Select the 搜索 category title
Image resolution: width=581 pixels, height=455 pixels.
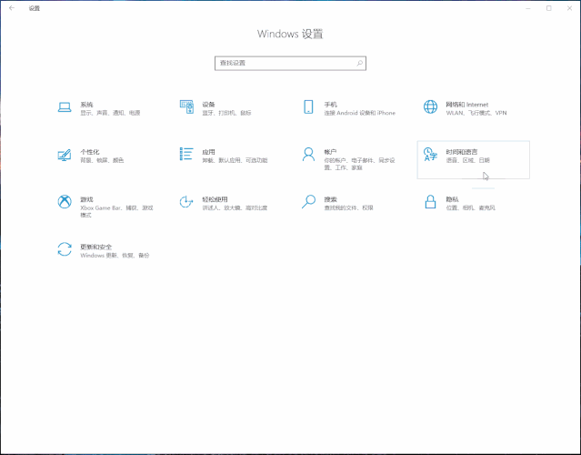click(x=331, y=199)
